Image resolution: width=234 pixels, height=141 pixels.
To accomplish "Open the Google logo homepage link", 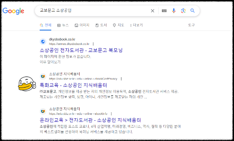I will point(13,11).
